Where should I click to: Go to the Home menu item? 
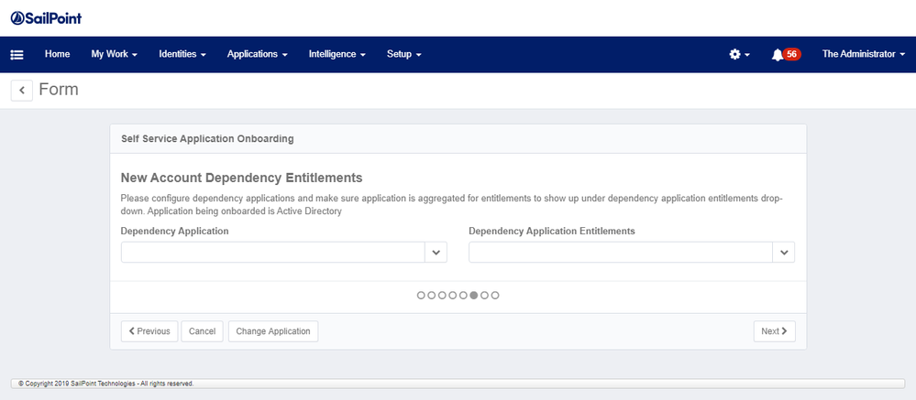click(57, 55)
